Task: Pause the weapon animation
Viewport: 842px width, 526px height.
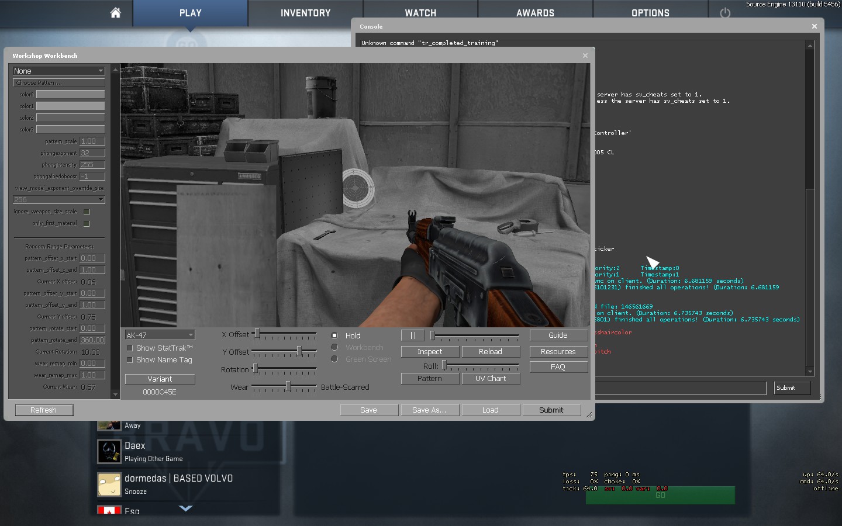Action: pyautogui.click(x=413, y=335)
